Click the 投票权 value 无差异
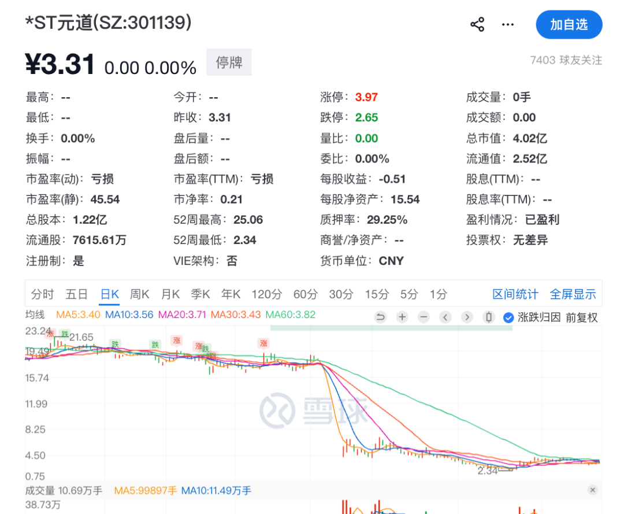This screenshot has height=514, width=624. click(530, 240)
